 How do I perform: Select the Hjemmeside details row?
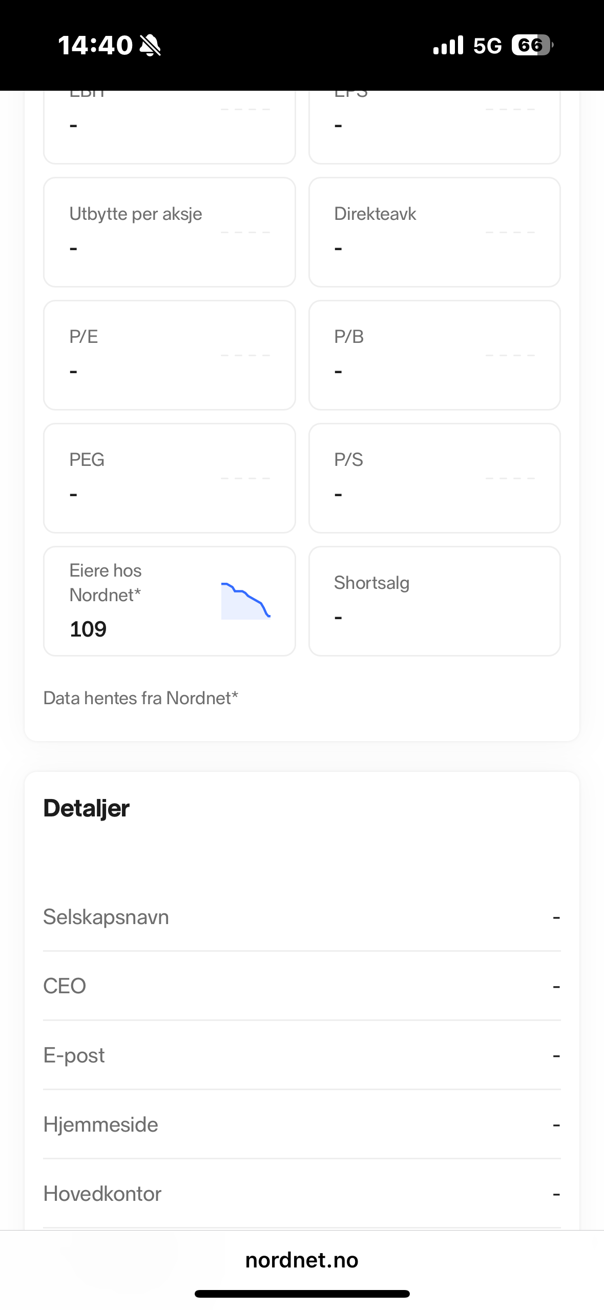pos(302,1124)
